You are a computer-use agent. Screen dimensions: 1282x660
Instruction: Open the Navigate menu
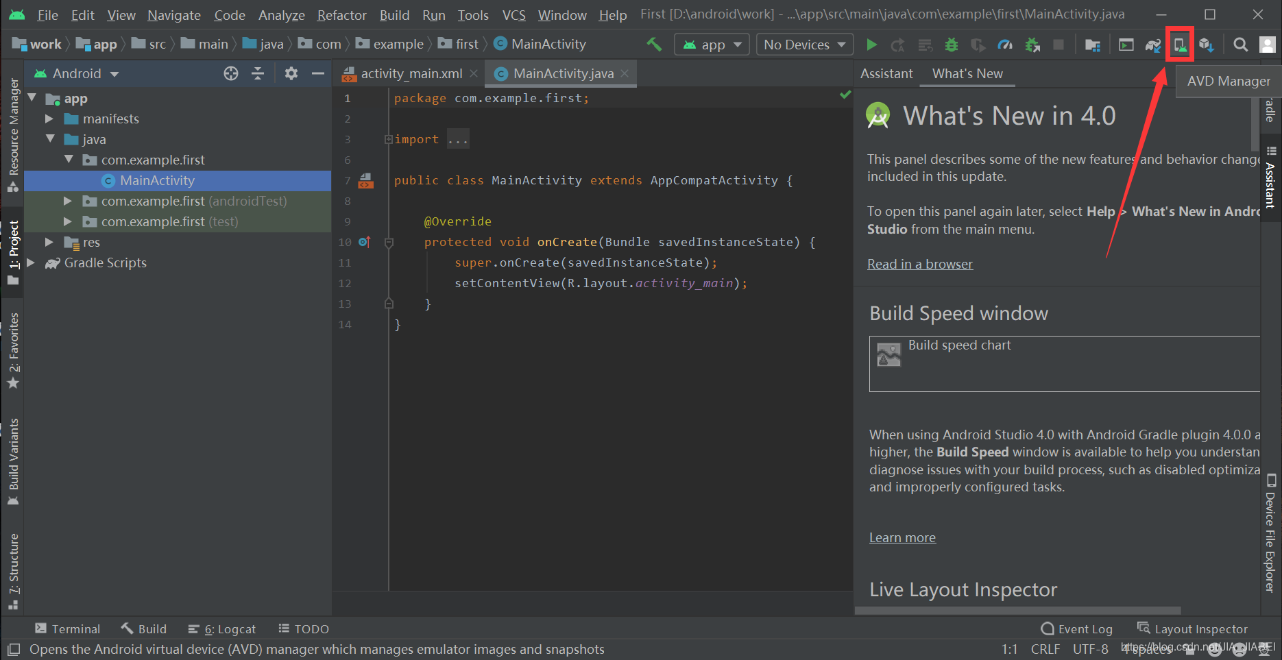(x=174, y=15)
